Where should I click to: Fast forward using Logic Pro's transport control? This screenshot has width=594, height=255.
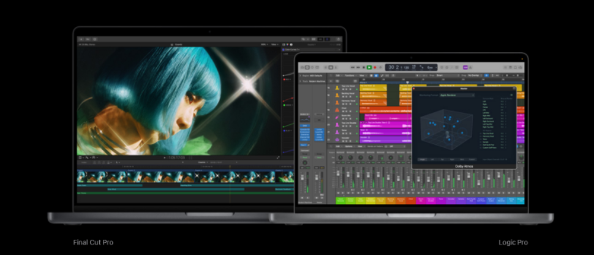click(358, 67)
